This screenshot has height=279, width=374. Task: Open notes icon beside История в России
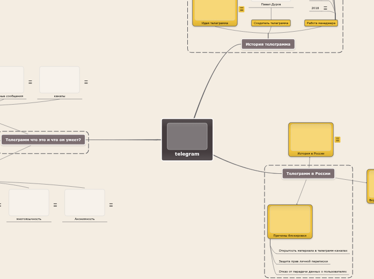click(338, 139)
